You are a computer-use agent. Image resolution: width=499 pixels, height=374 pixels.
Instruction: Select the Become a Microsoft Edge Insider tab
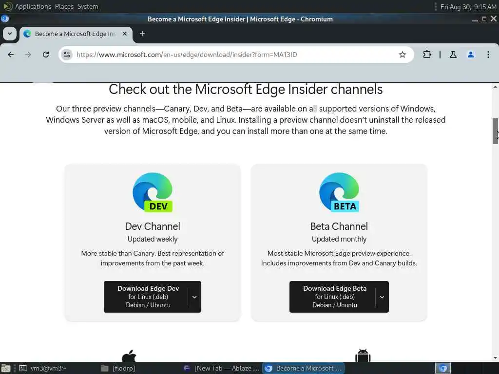(x=75, y=34)
